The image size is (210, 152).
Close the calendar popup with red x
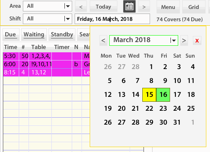tap(197, 40)
